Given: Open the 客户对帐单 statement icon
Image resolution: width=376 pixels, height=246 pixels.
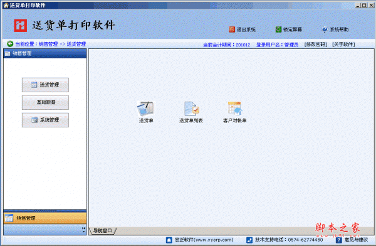Looking at the screenshot, I should click(235, 109).
